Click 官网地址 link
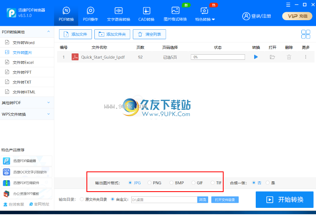Image resolution: width=316 pixels, height=215 pixels. click(39, 204)
